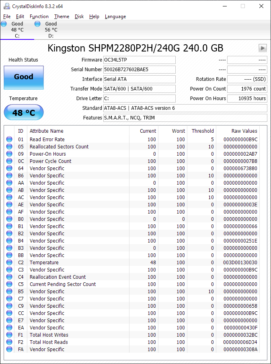
Task: Click the Health Status label
Action: click(23, 60)
